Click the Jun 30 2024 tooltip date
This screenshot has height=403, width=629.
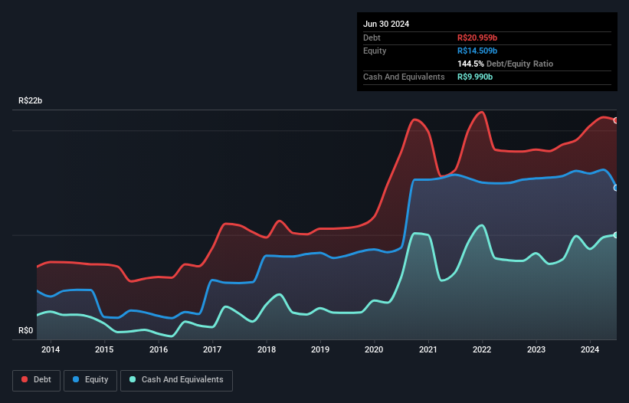pyautogui.click(x=386, y=24)
